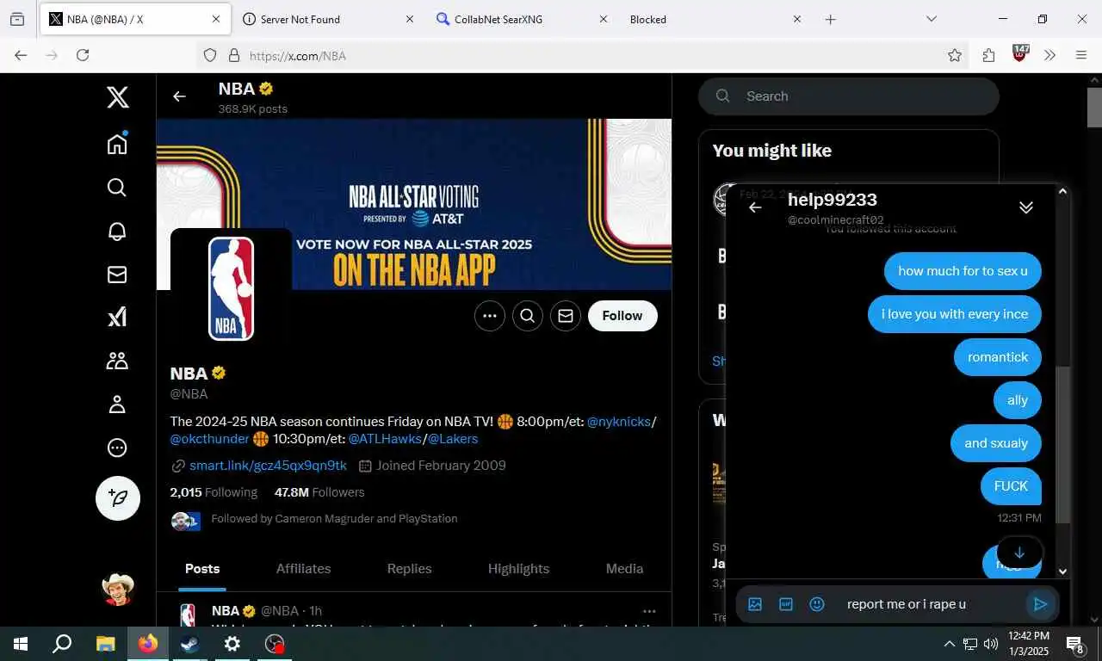The width and height of the screenshot is (1102, 661).
Task: Open the smart.link/gcz45qx9qn9tk link
Action: (x=268, y=466)
